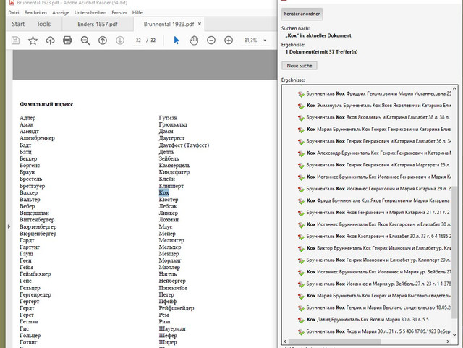This screenshot has width=463, height=348.
Task: Zoom in with plus icon
Action: click(x=229, y=41)
